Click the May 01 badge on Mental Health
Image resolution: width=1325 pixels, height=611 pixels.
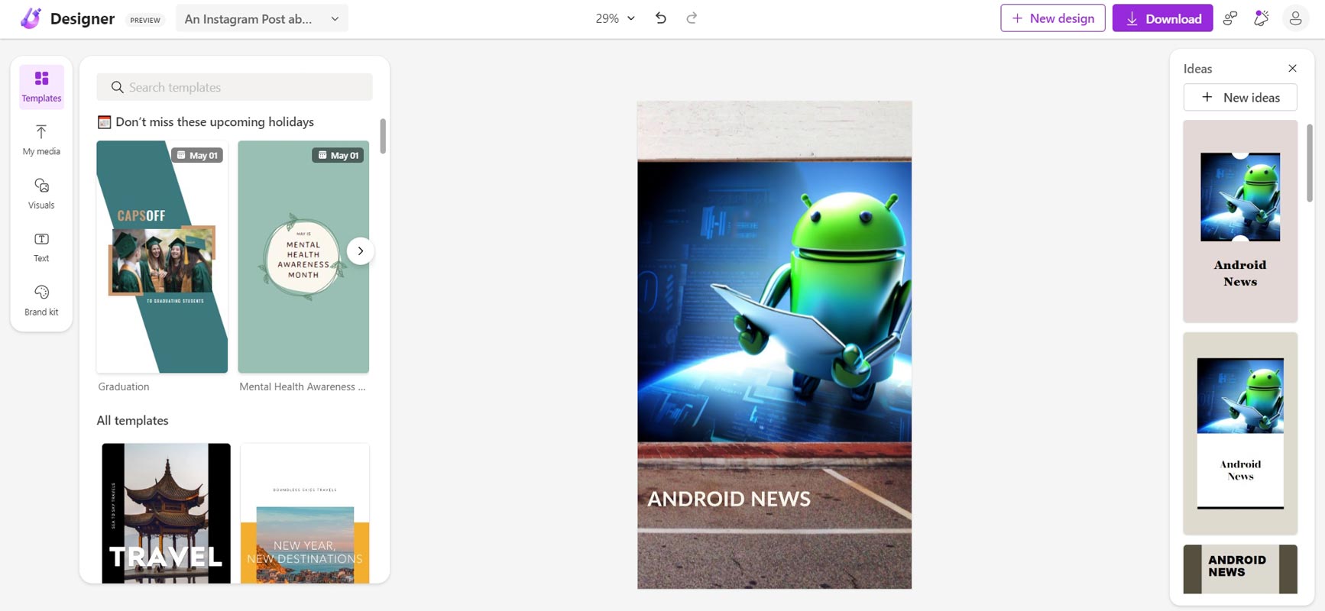339,155
